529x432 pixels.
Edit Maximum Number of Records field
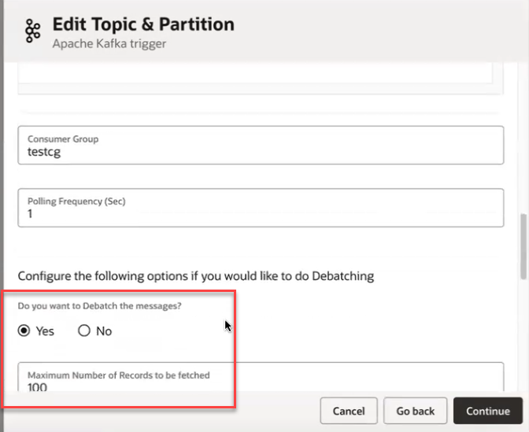[261, 387]
